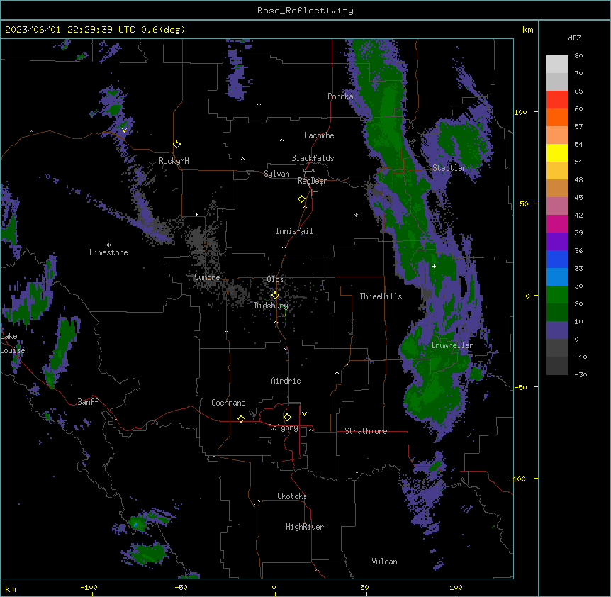611x597 pixels.
Task: Click the asterisk marker above Limestone
Action: click(108, 245)
